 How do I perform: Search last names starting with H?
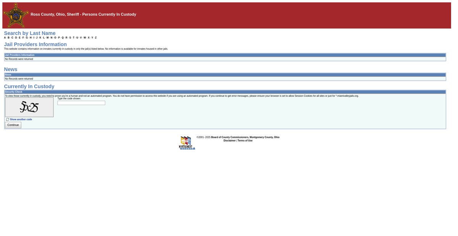coord(31,38)
